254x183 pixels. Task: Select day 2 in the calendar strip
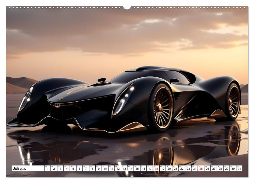[54, 168]
